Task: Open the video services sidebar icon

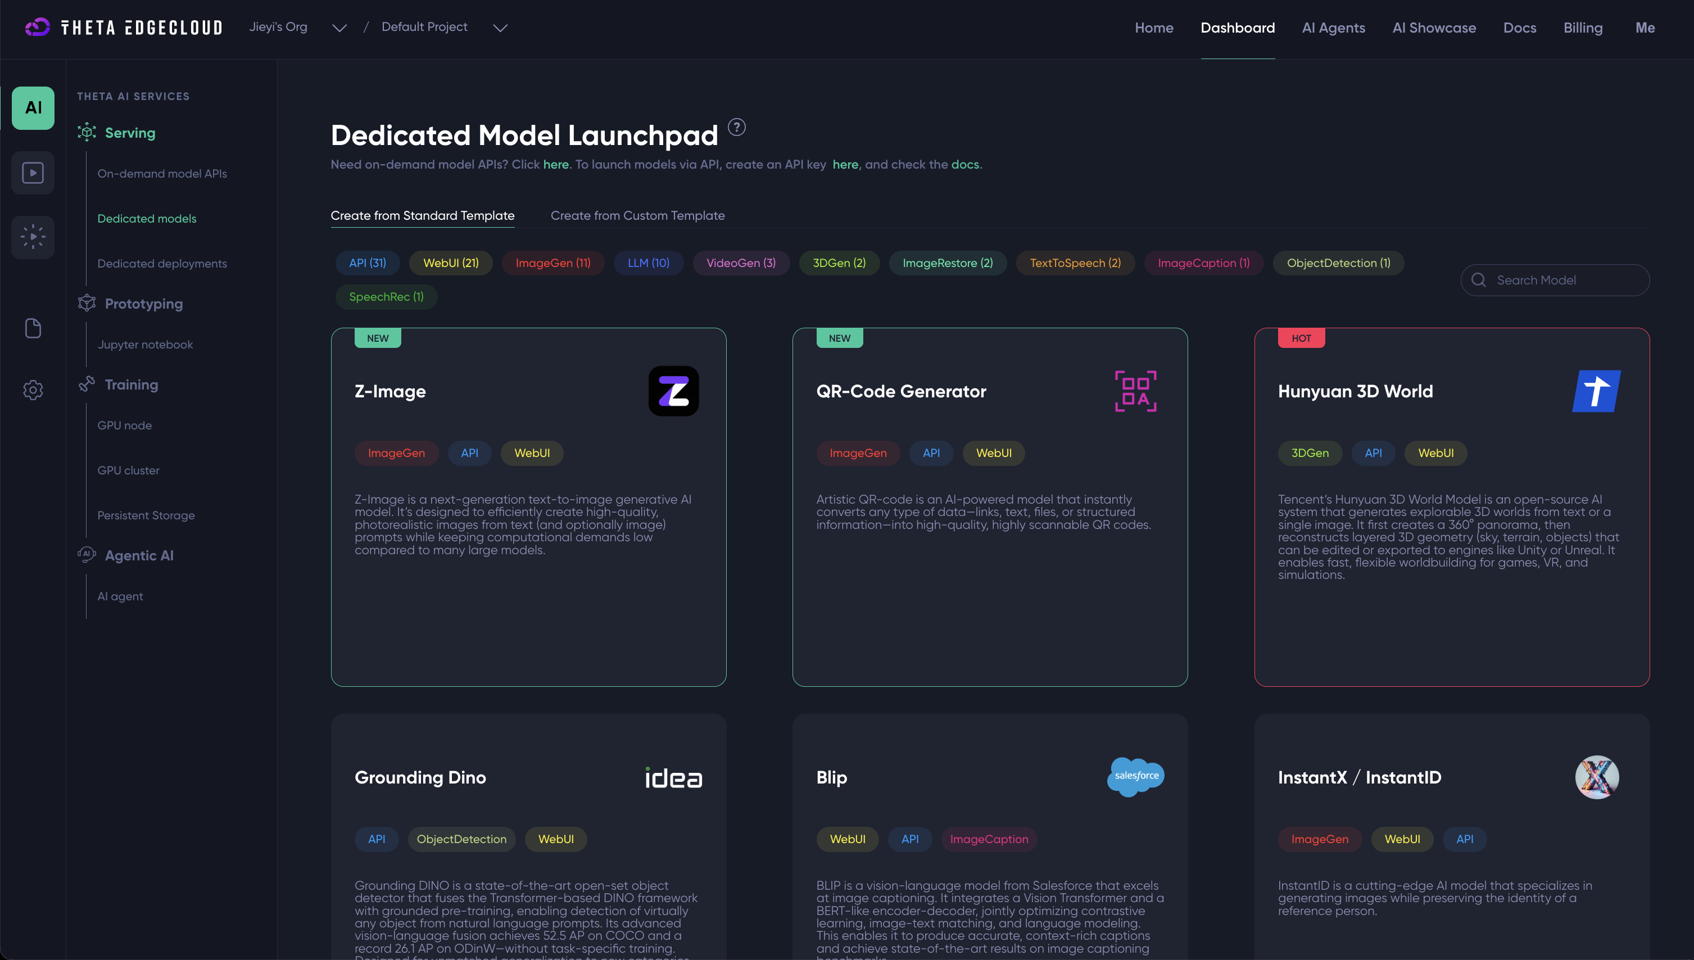Action: (33, 173)
